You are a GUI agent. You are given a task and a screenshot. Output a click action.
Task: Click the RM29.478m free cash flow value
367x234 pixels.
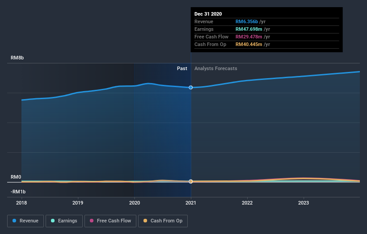(249, 37)
